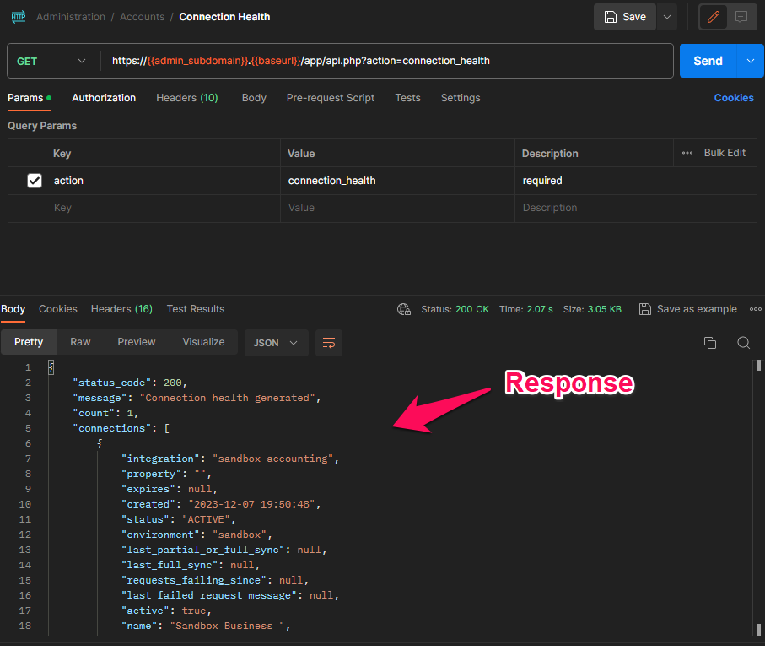765x646 pixels.
Task: Switch to the Authorization tab
Action: click(x=104, y=98)
